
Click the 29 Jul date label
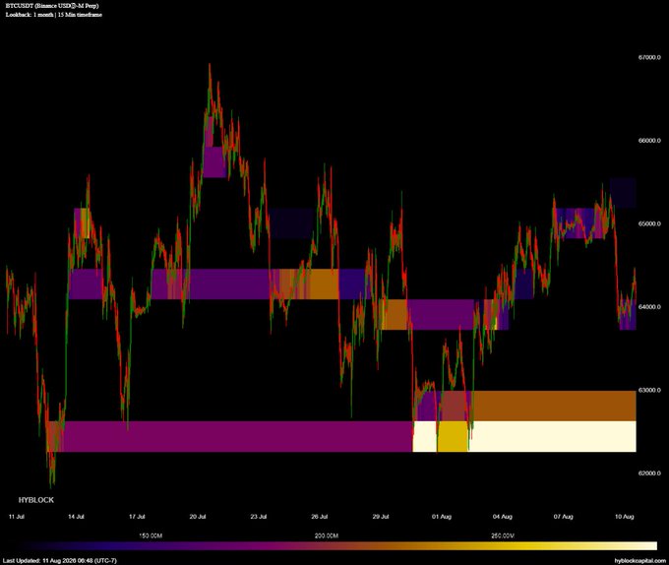[381, 517]
